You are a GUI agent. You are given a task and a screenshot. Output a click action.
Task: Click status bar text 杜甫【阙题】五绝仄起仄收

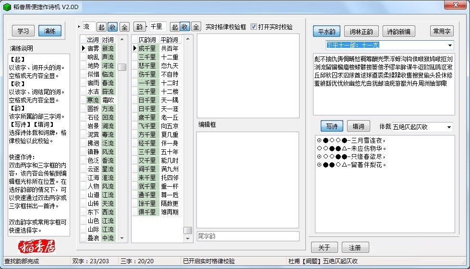[323, 261]
